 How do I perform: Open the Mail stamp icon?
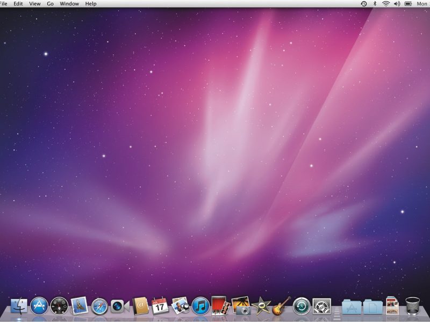80,306
